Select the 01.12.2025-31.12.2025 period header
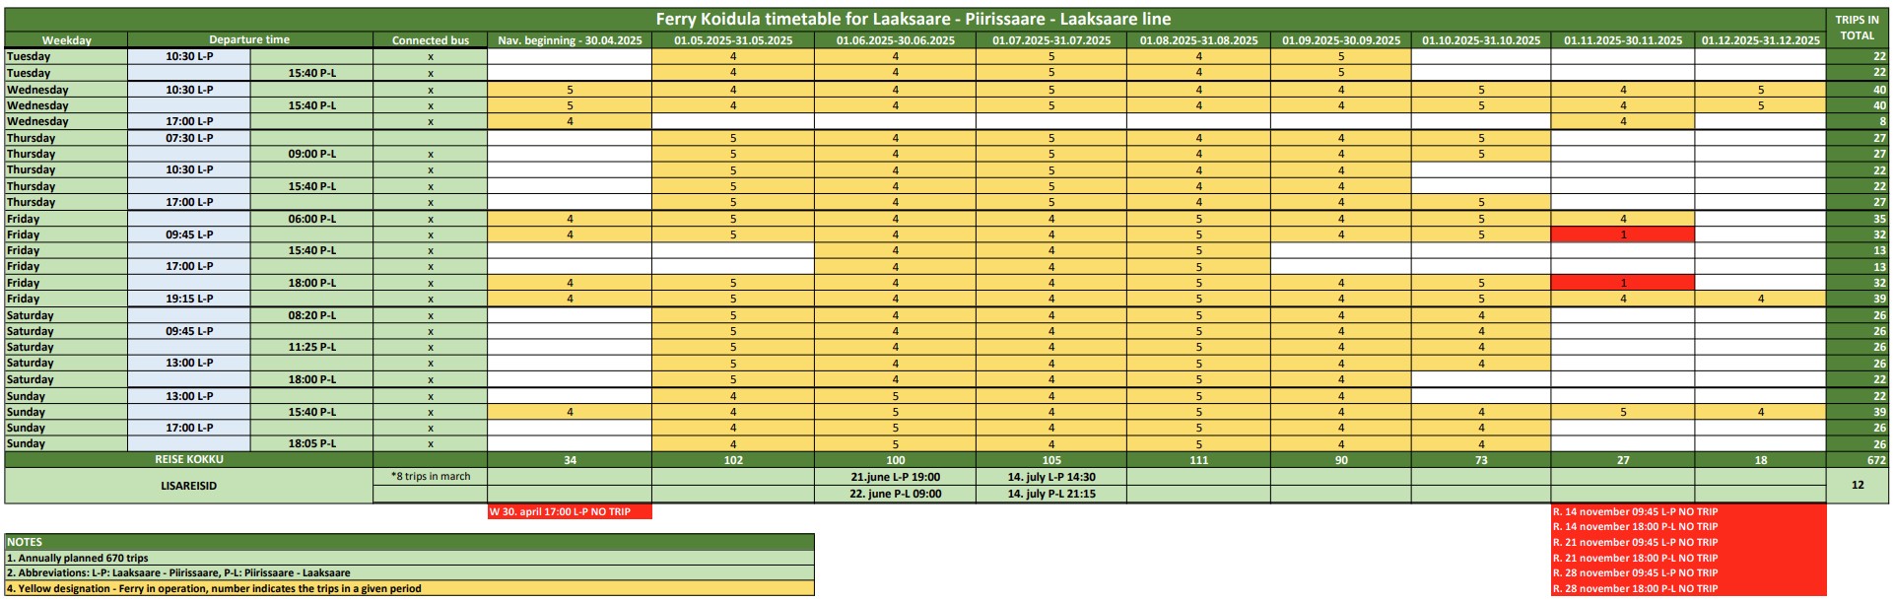Viewport: 1894px width, 601px height. pyautogui.click(x=1760, y=40)
